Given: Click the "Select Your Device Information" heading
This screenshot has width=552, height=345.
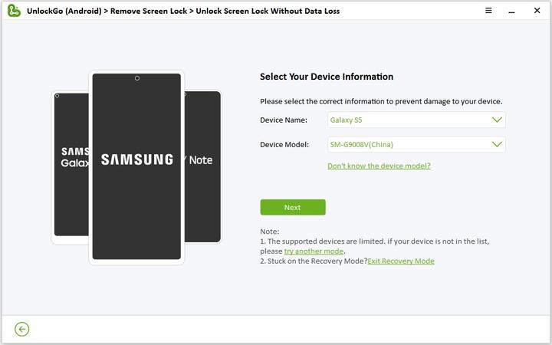Looking at the screenshot, I should pyautogui.click(x=327, y=77).
